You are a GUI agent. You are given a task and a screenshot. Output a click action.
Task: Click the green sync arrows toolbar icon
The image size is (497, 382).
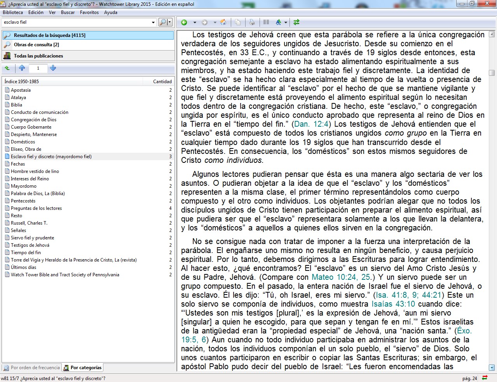pyautogui.click(x=296, y=23)
